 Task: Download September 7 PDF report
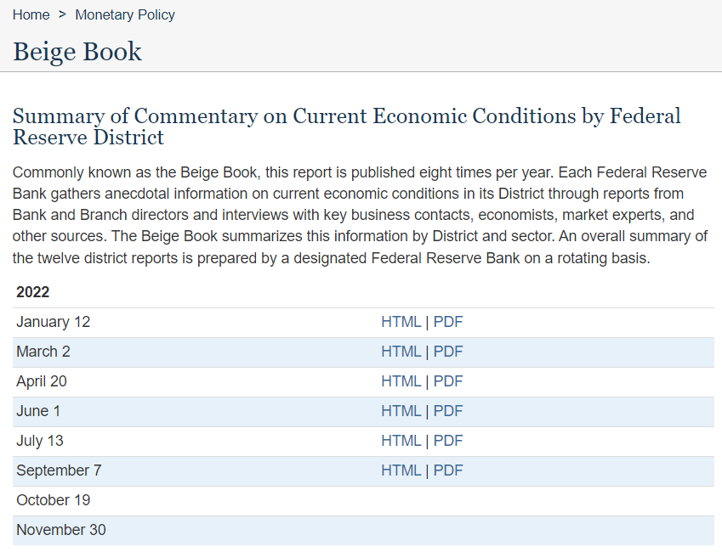[448, 470]
